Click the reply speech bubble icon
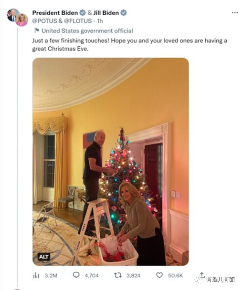This screenshot has height=290, width=242. (76, 275)
